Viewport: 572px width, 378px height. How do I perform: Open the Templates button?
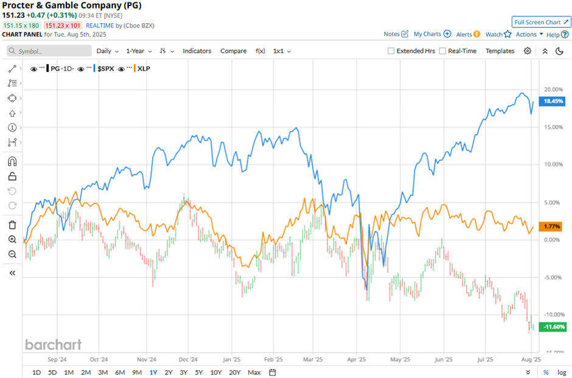(x=500, y=51)
